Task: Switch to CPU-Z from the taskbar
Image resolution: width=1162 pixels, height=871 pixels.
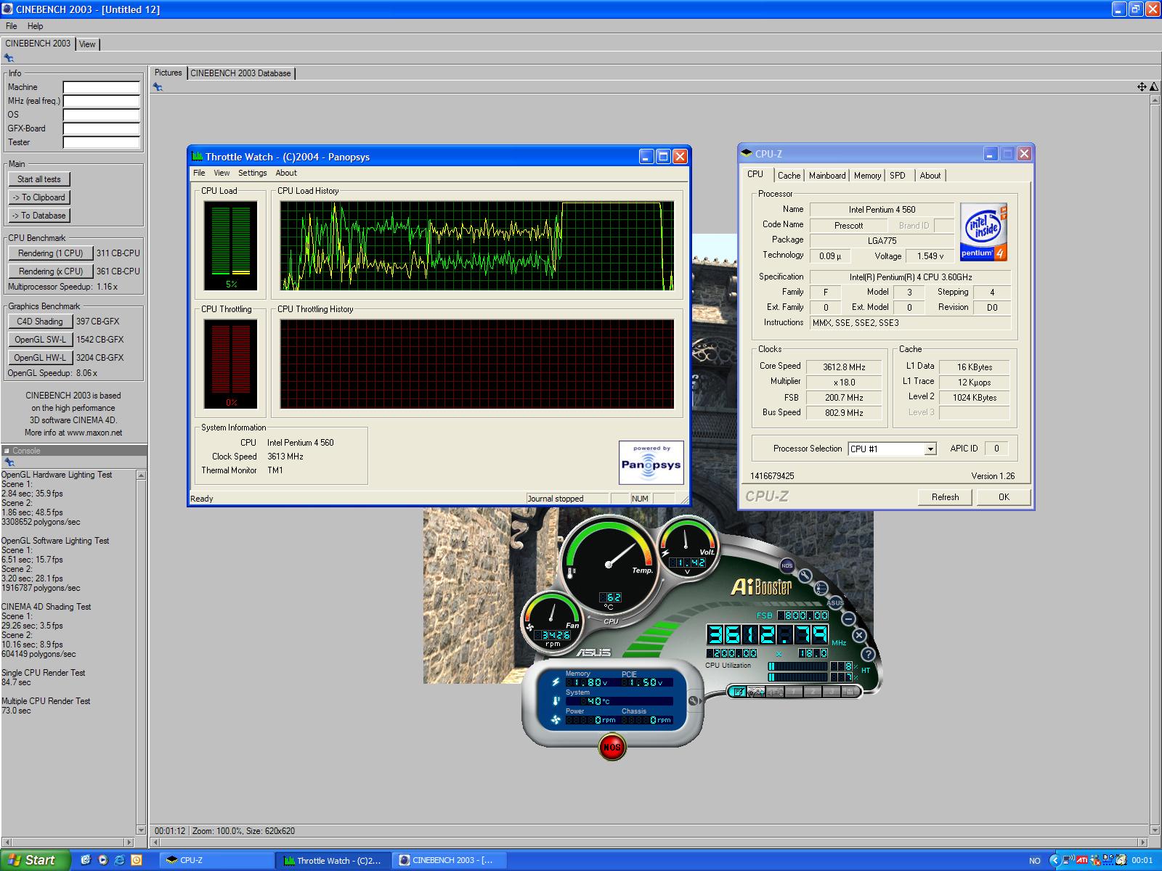Action: pyautogui.click(x=216, y=860)
